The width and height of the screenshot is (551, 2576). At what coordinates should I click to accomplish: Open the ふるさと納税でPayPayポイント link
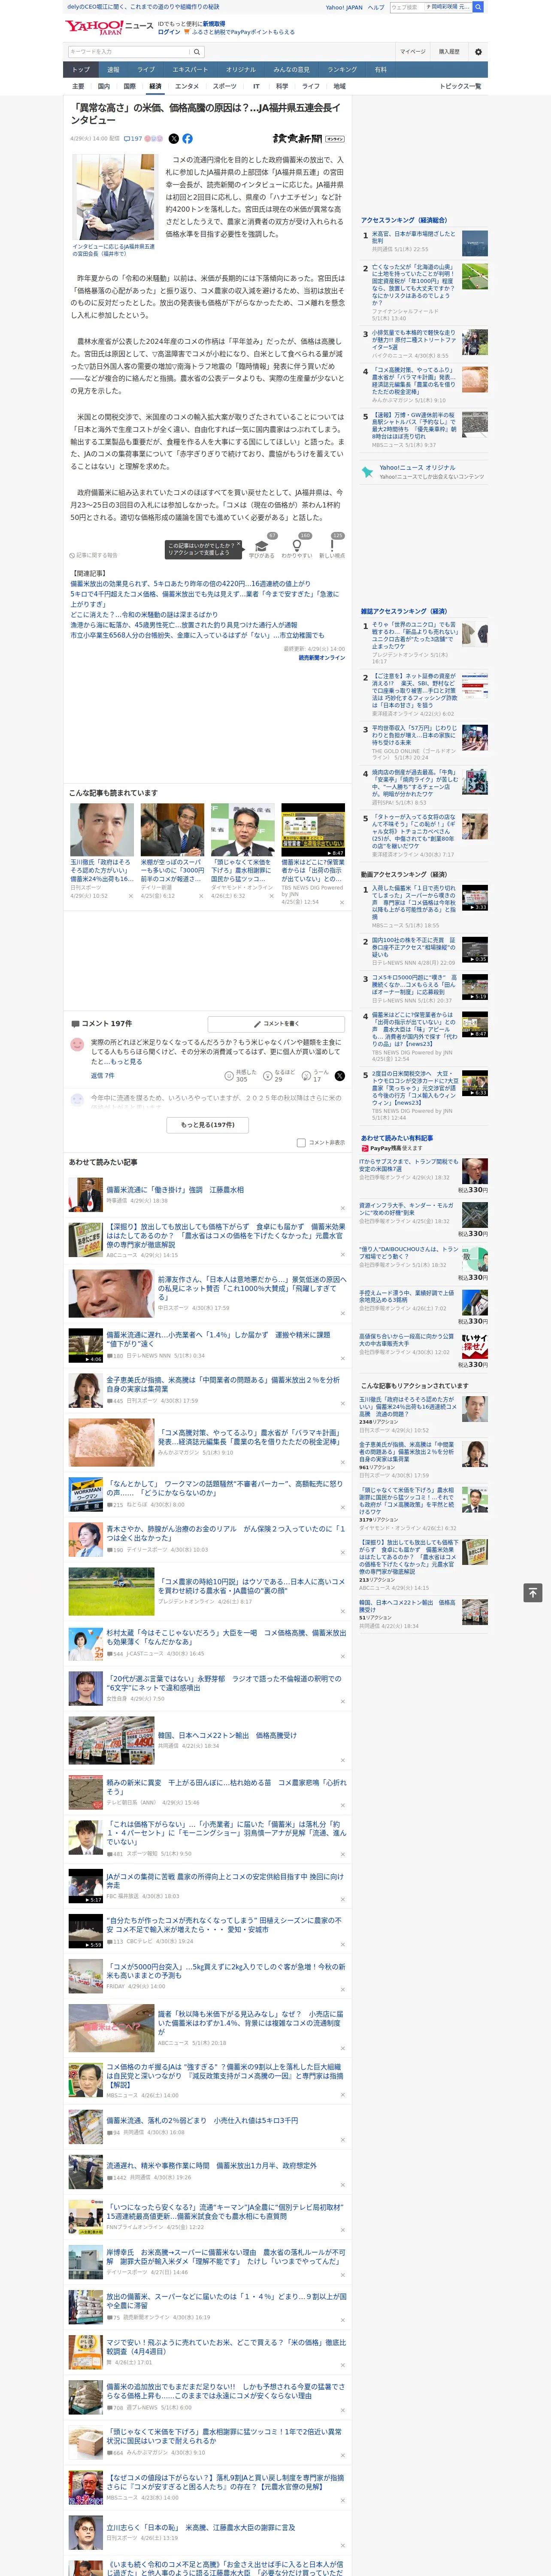[243, 32]
